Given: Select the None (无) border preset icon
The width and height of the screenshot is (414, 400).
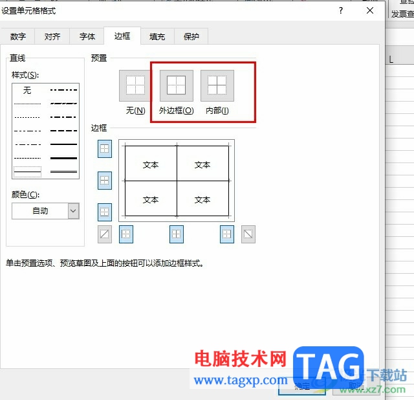Looking at the screenshot, I should 135,85.
